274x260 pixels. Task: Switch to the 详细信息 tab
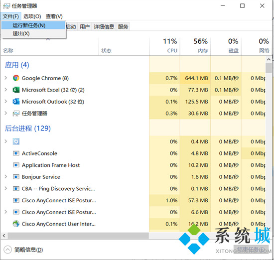coord(104,27)
